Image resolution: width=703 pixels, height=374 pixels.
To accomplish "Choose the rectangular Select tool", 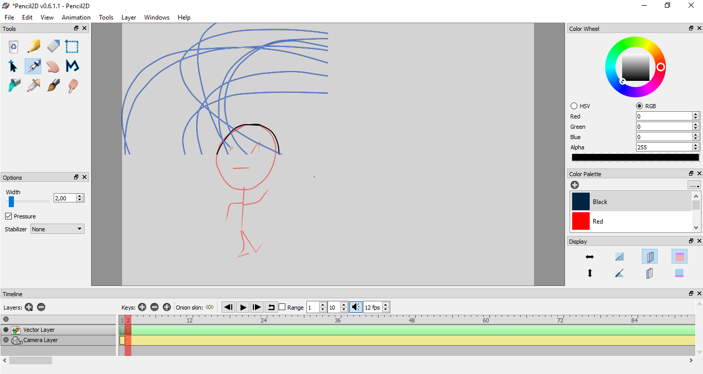I will [72, 47].
